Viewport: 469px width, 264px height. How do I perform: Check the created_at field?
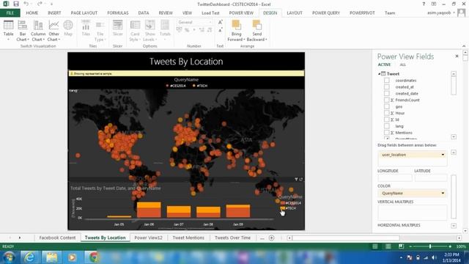[387, 87]
